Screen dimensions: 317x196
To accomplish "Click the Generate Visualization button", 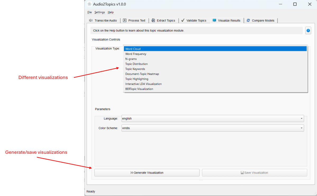I will pos(147,173).
